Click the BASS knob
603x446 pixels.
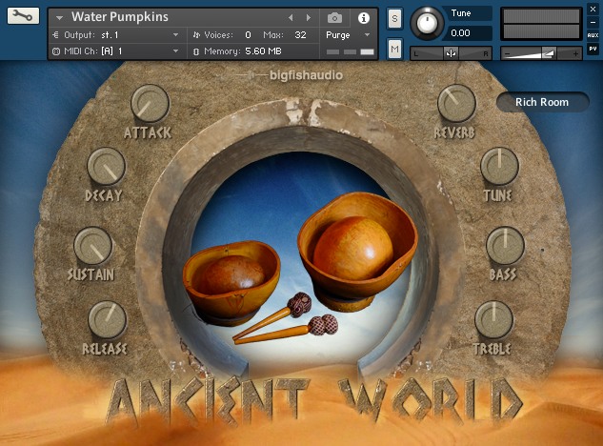[x=505, y=246]
